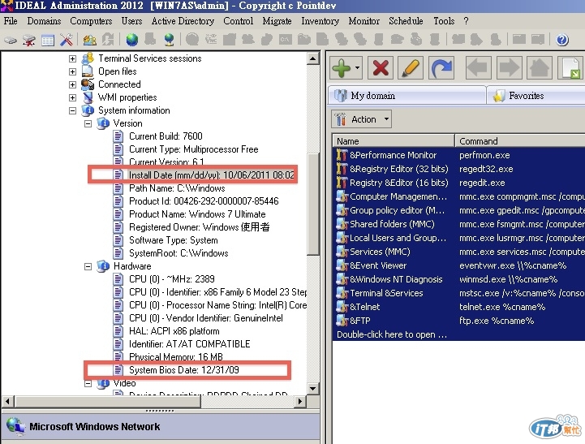585x444 pixels.
Task: Collapse the Hardware node
Action: (88, 266)
